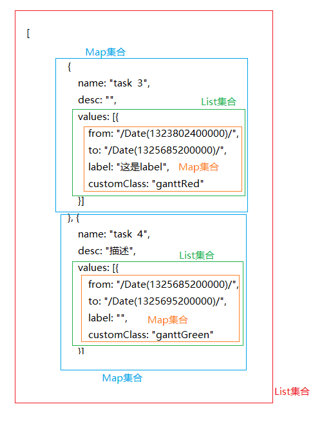Select the customClass: "ganttGreen" line
This screenshot has height=422, width=322.
point(151,335)
